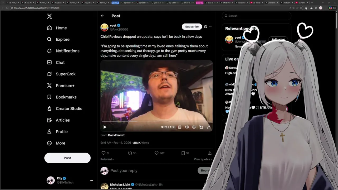Open the Premium+ page
The width and height of the screenshot is (338, 190).
61,85
